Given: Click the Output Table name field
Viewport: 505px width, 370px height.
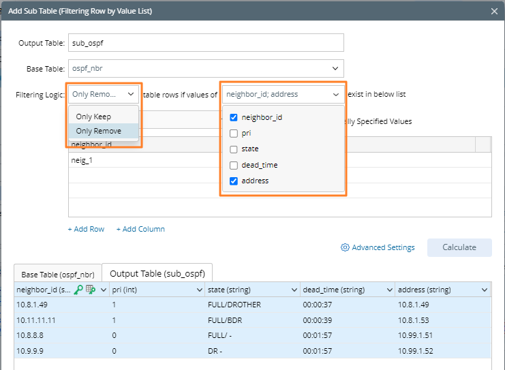Looking at the screenshot, I should [204, 43].
